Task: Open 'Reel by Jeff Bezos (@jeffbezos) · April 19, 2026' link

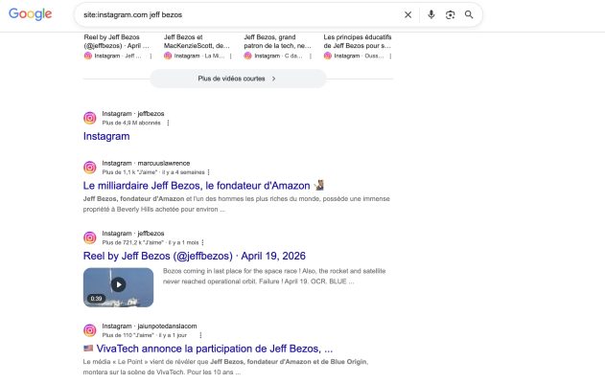Action: pos(195,256)
